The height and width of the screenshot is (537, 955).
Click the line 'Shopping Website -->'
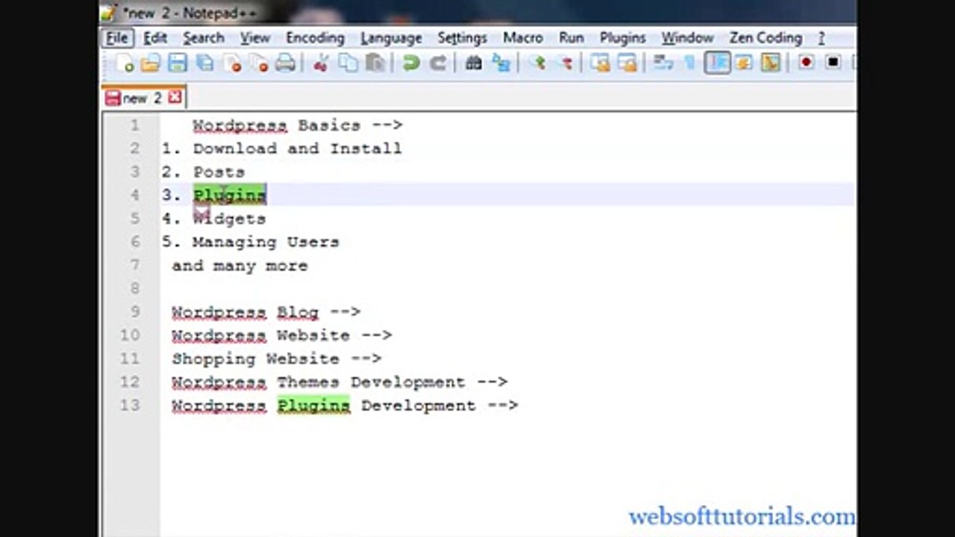tap(277, 359)
